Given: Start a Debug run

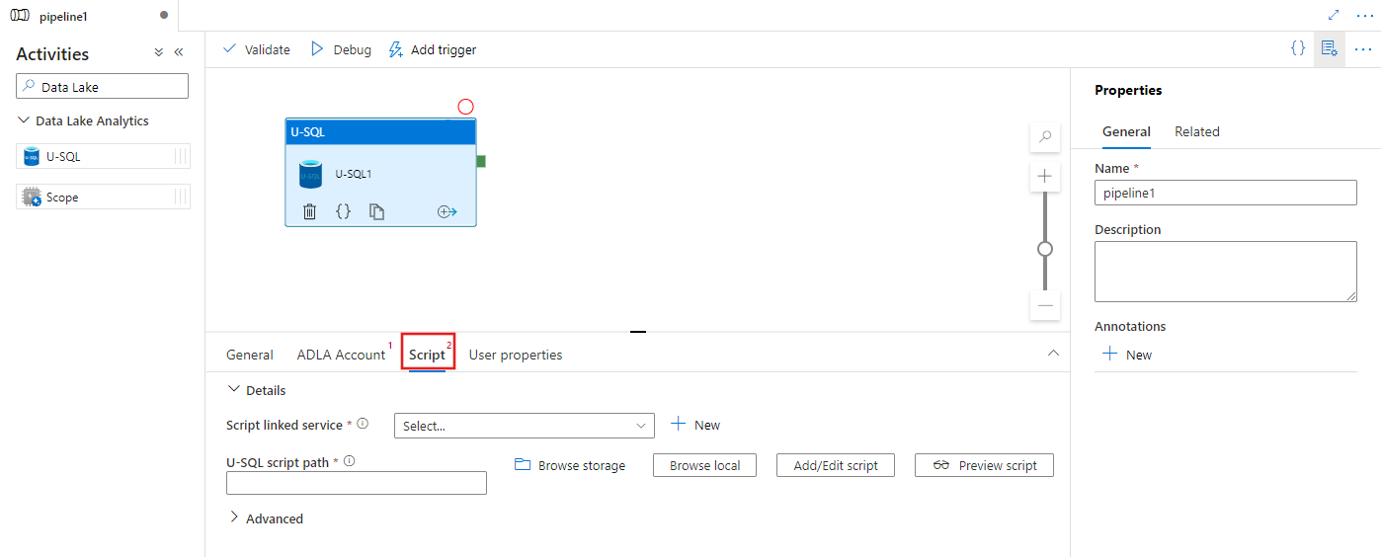Looking at the screenshot, I should coord(341,49).
